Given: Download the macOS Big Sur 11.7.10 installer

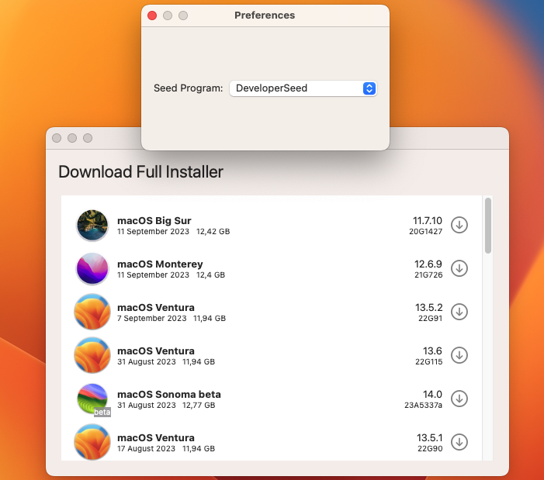Looking at the screenshot, I should (x=459, y=225).
